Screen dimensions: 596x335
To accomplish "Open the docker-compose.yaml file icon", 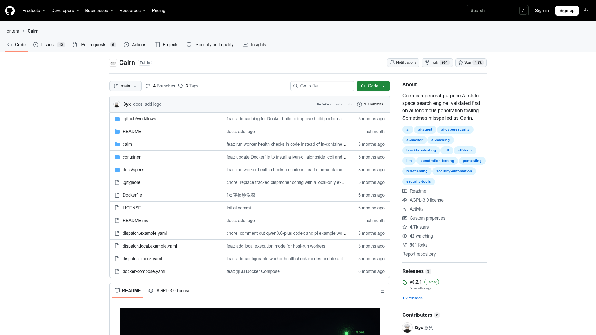I will tap(117, 271).
